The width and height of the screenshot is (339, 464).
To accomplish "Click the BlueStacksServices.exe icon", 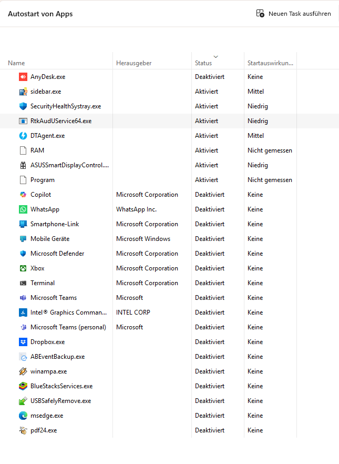I will point(23,386).
